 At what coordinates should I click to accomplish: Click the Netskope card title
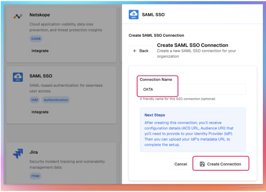point(40,15)
